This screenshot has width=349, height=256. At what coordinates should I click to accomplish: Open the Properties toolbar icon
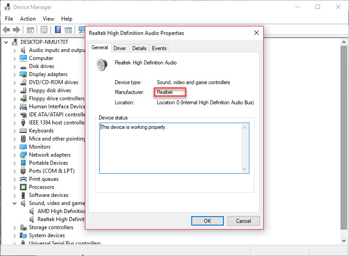pos(44,30)
